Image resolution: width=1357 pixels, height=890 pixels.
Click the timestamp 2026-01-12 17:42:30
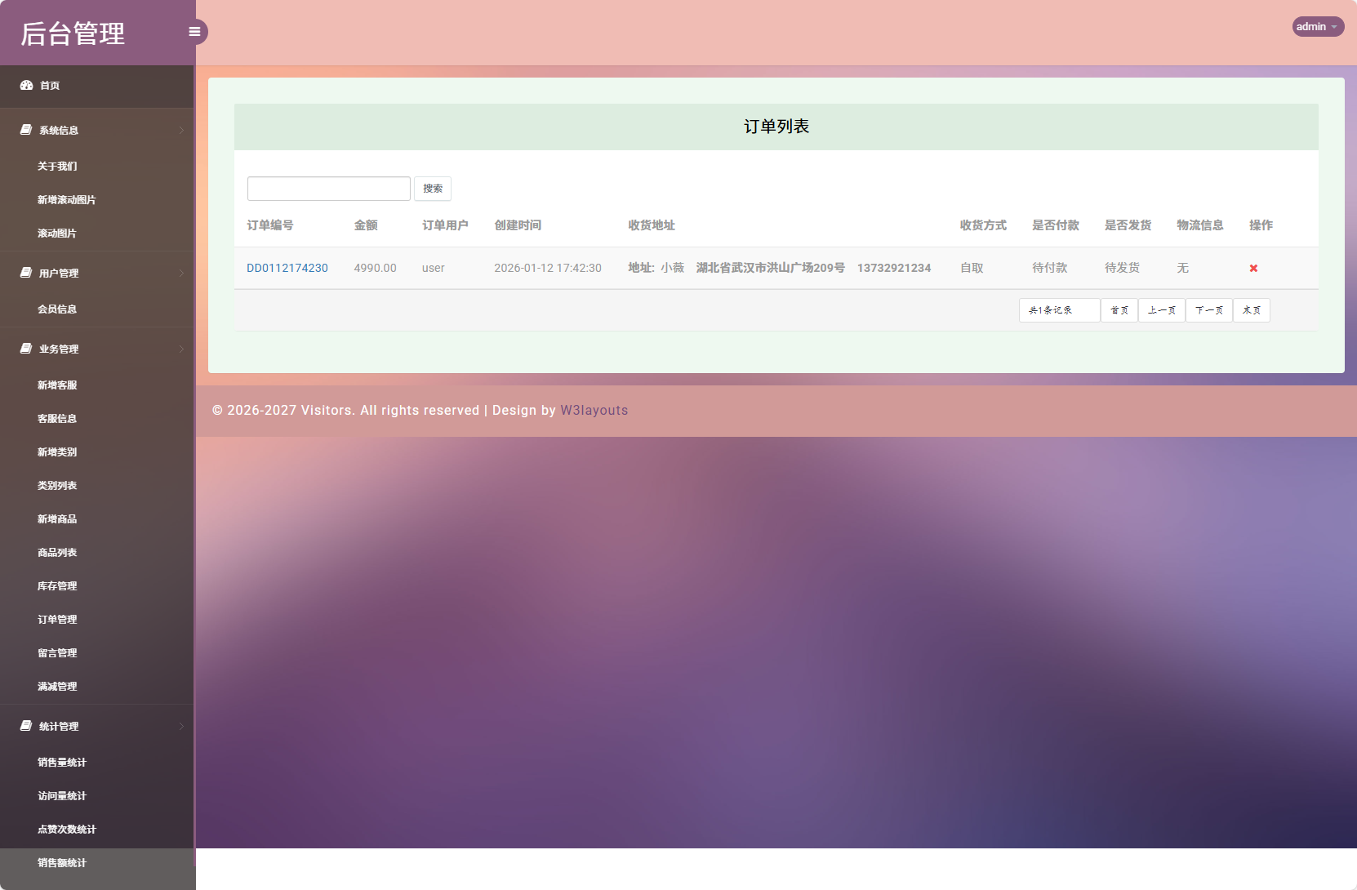548,268
